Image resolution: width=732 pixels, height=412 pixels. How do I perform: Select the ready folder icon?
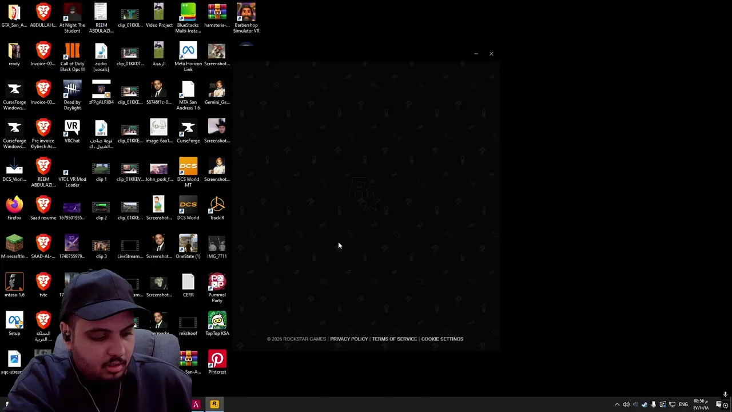(x=14, y=54)
